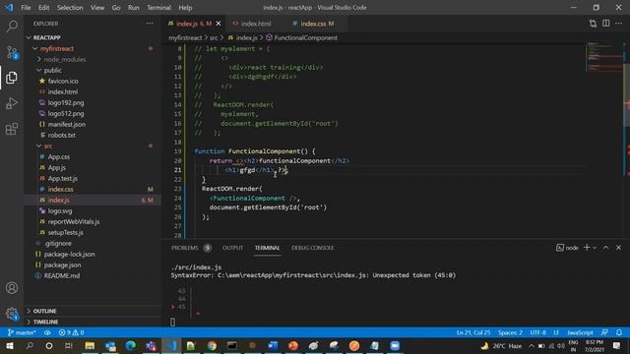This screenshot has height=354, width=630.
Task: Open the Terminal menu
Action: [158, 7]
